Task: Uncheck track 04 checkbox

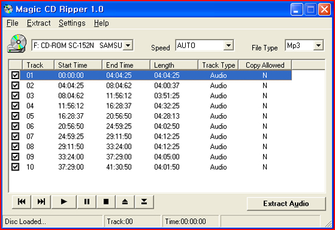Action: point(15,106)
